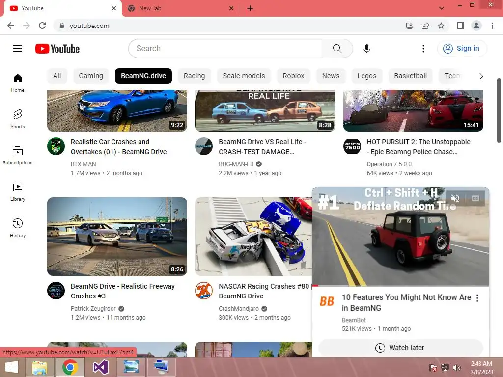The height and width of the screenshot is (377, 503).
Task: Click install app icon in address bar
Action: pyautogui.click(x=410, y=26)
